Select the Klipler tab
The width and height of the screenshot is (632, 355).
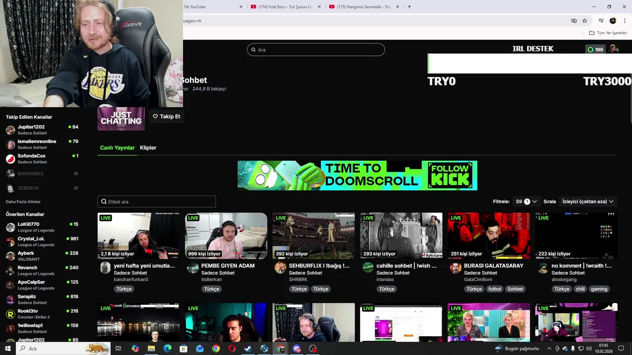click(148, 148)
